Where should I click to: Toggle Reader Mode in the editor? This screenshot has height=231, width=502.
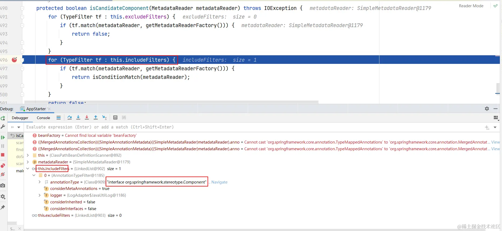point(471,6)
